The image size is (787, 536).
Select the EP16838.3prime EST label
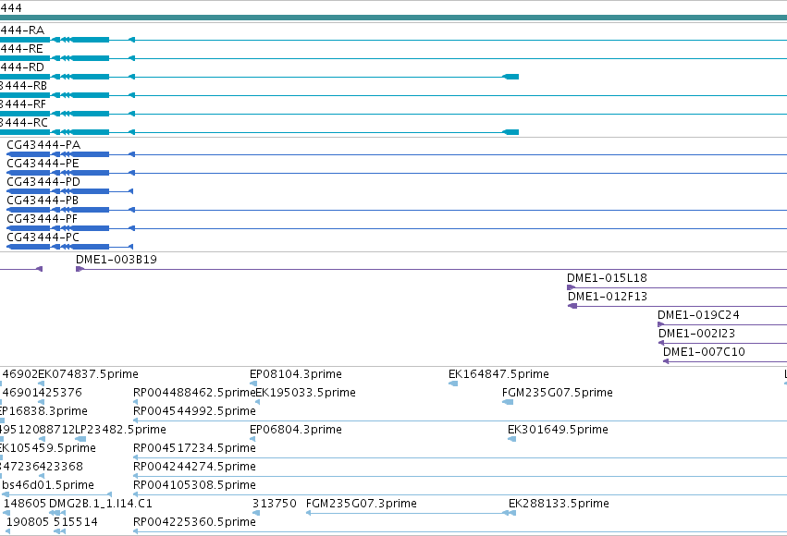tap(43, 411)
